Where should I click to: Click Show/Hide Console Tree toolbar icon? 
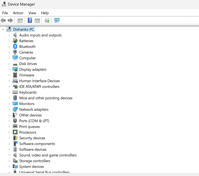click(x=20, y=20)
